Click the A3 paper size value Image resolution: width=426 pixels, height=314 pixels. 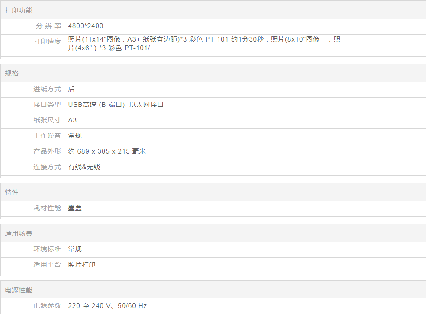[x=72, y=120]
